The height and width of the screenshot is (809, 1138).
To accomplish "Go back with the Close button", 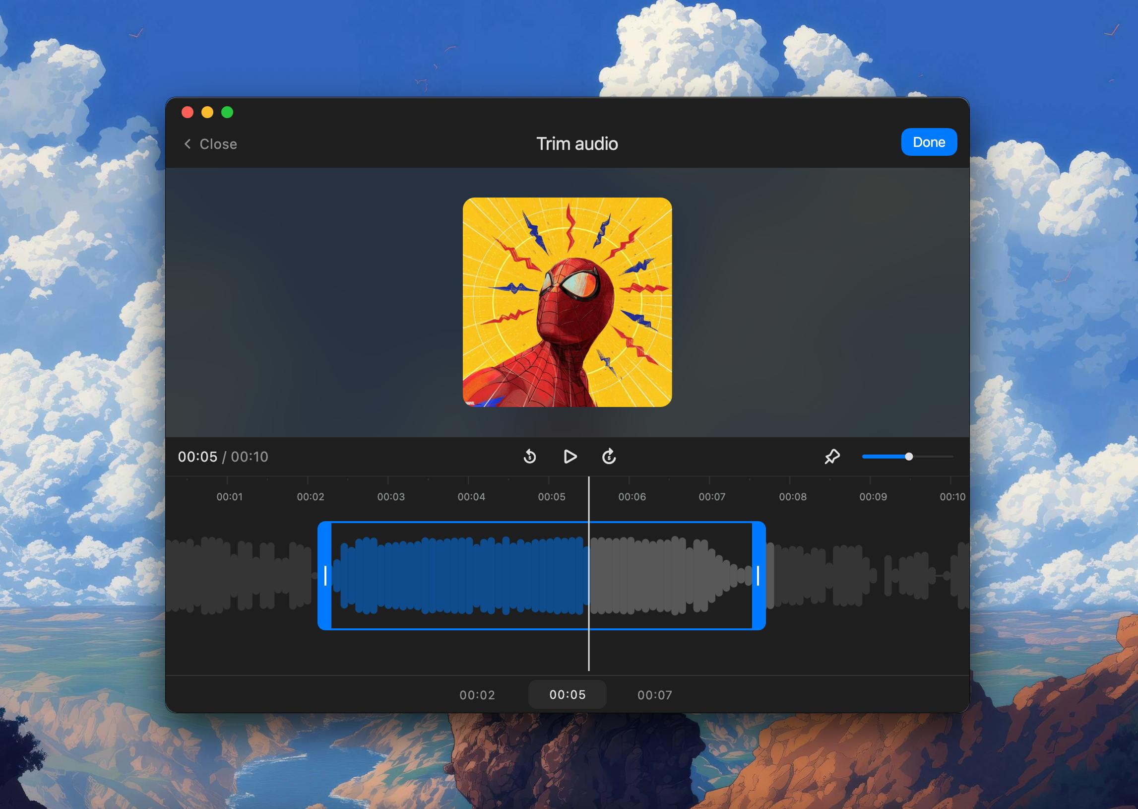I will tap(210, 144).
